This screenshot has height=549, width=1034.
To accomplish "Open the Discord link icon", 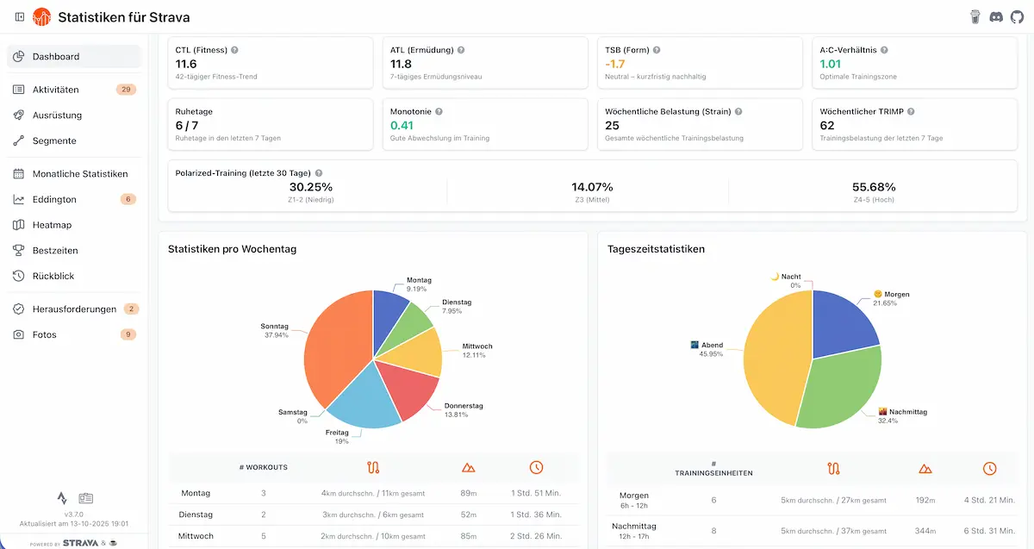I will coord(996,17).
